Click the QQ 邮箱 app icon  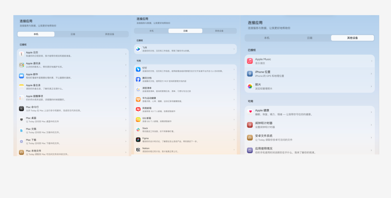[x=138, y=120]
